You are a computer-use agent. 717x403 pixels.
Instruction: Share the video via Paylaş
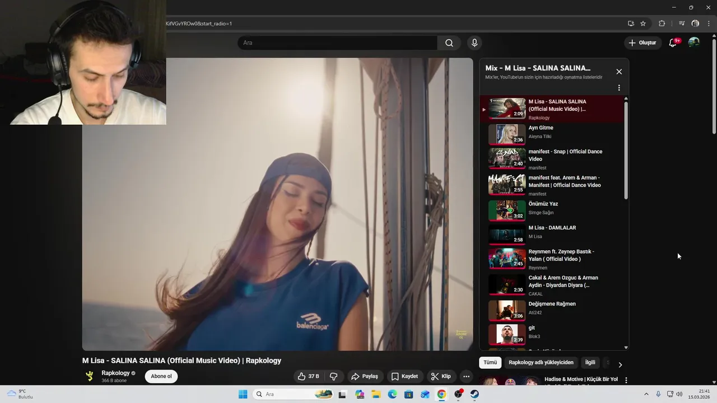pos(365,376)
